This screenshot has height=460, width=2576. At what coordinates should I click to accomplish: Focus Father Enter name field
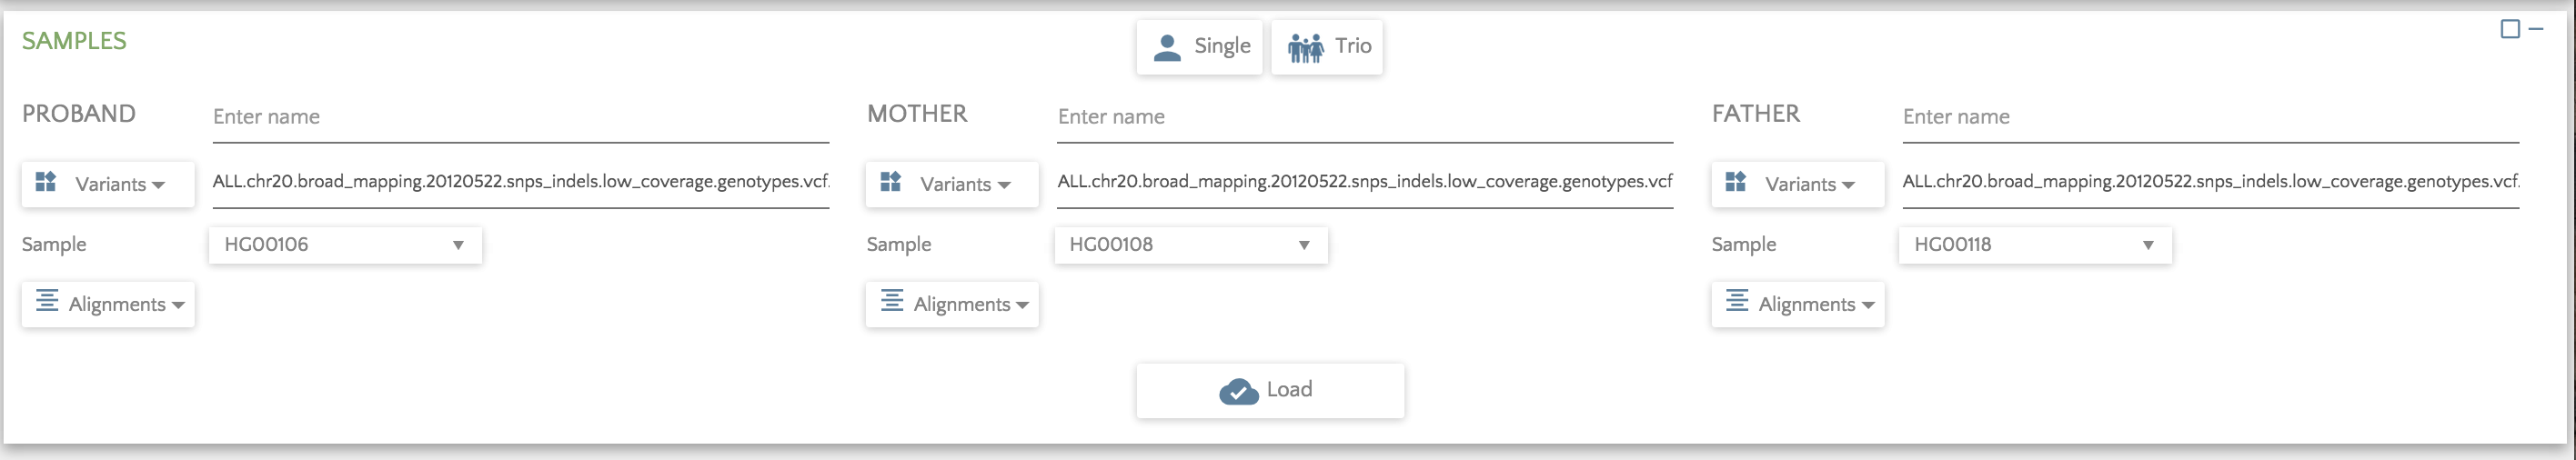click(x=2210, y=117)
